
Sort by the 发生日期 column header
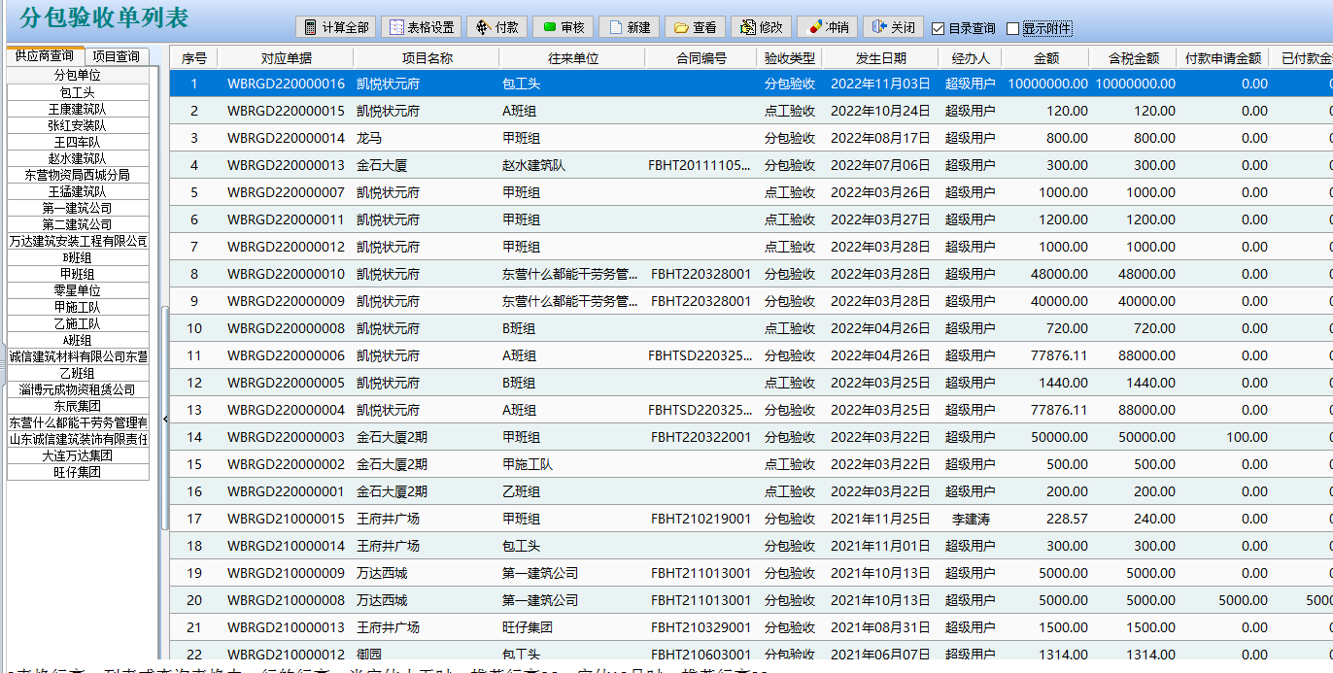880,58
